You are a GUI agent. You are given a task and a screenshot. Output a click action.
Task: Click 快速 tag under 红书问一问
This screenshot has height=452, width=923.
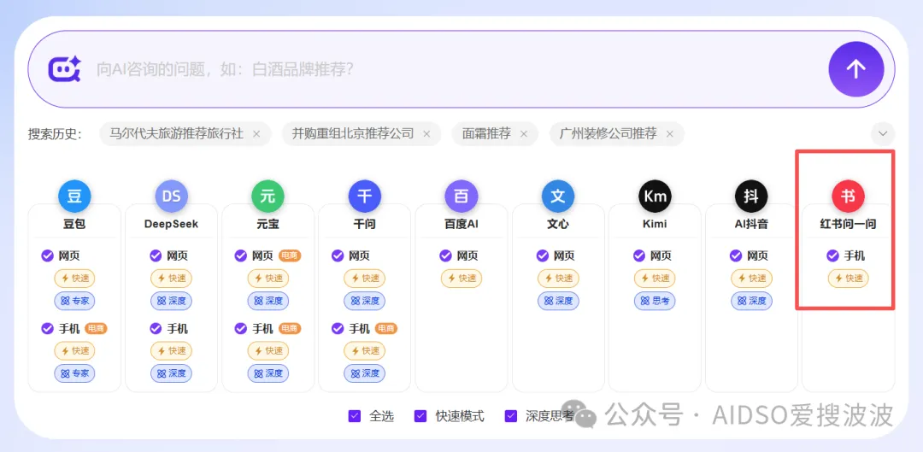[x=849, y=279]
